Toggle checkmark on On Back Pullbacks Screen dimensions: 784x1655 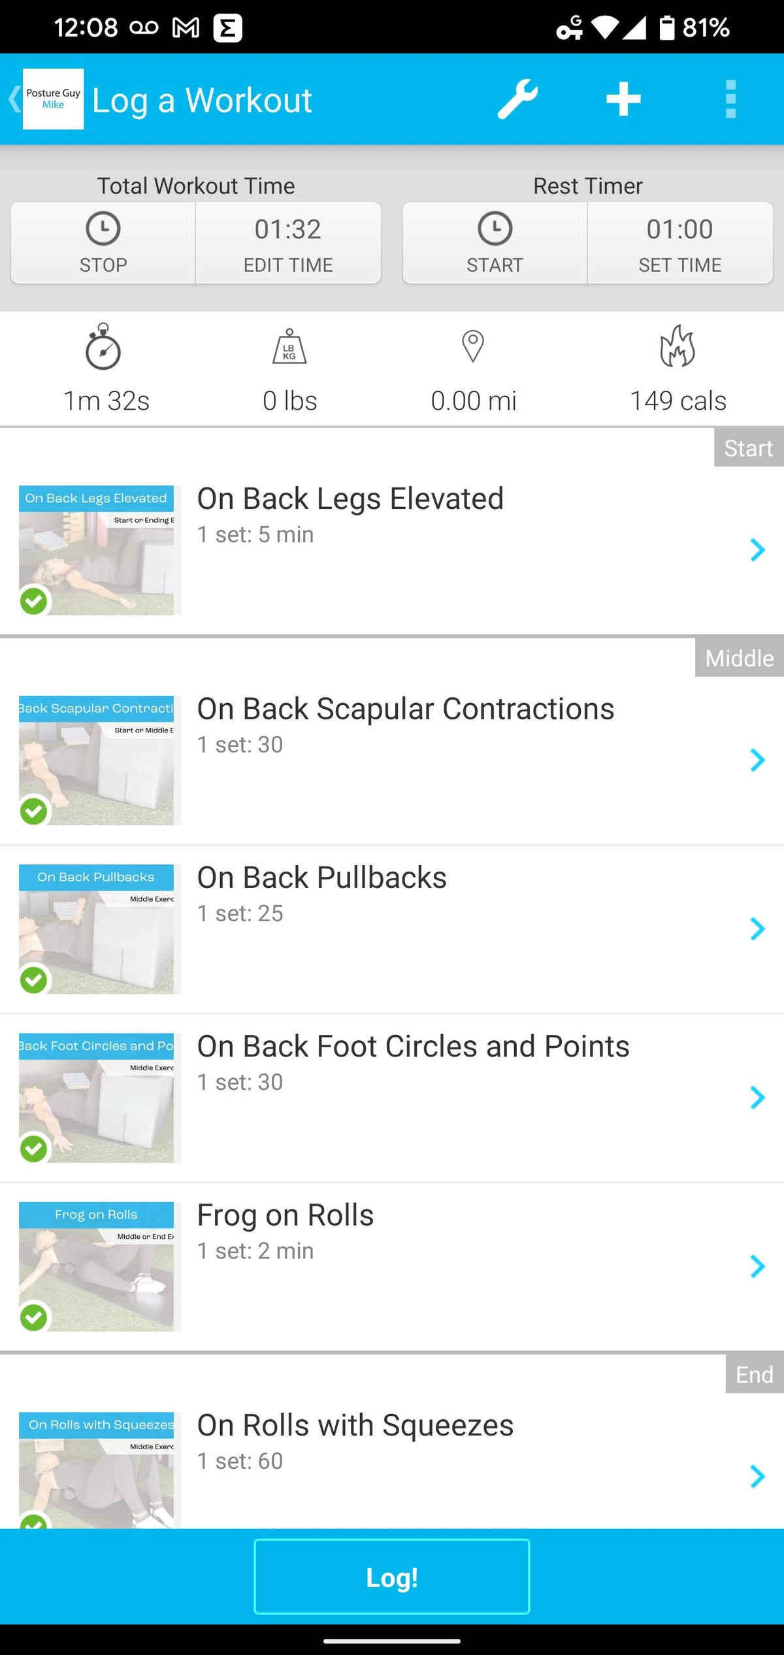point(34,979)
